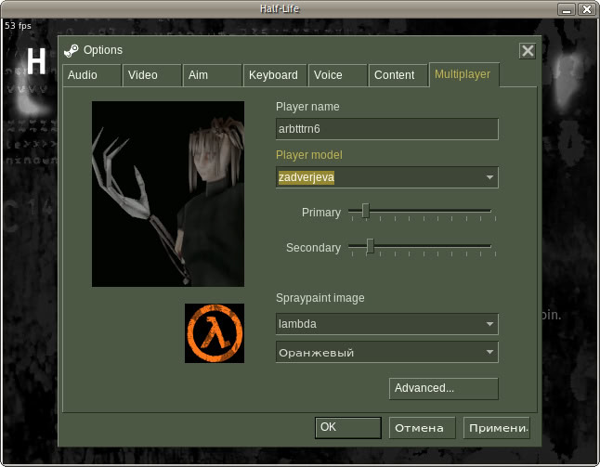Click the Primary color slider handle

pos(366,212)
